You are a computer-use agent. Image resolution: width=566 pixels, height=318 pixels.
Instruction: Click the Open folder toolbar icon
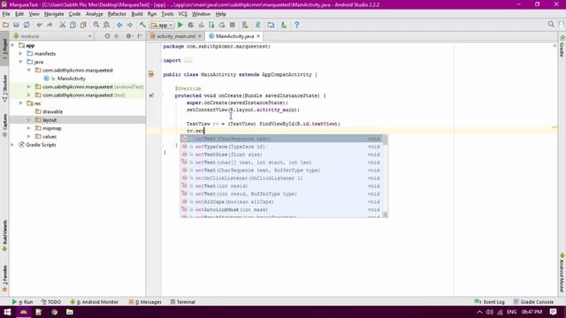point(5,25)
